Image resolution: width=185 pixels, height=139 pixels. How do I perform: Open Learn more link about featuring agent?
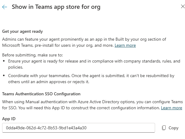(125, 46)
